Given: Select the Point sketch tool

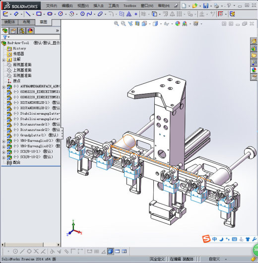Looking at the screenshot, I should tap(136, 14).
